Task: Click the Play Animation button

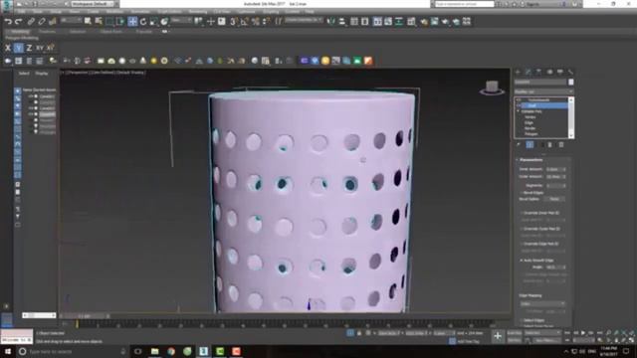Action: [x=583, y=333]
